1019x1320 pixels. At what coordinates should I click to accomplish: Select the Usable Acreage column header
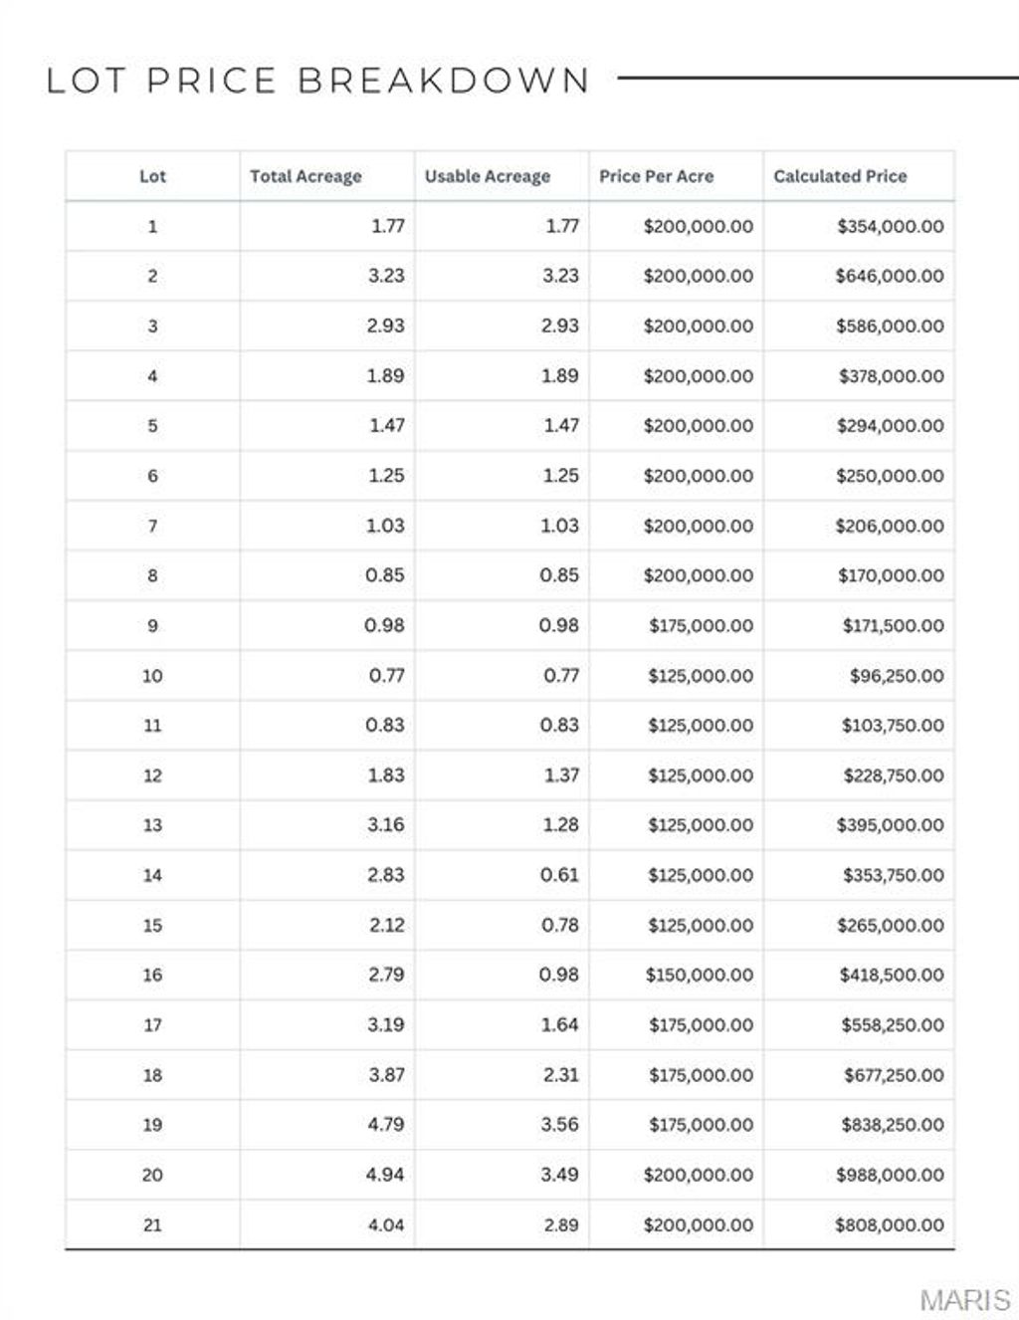pyautogui.click(x=487, y=176)
